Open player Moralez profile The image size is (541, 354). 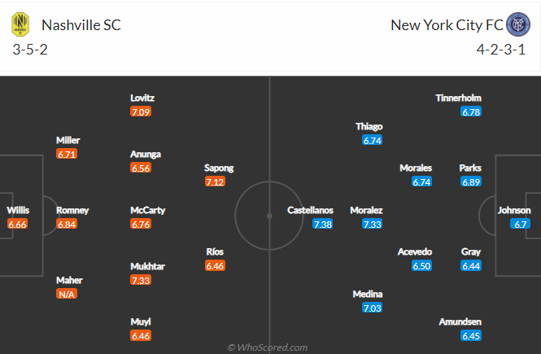(366, 210)
